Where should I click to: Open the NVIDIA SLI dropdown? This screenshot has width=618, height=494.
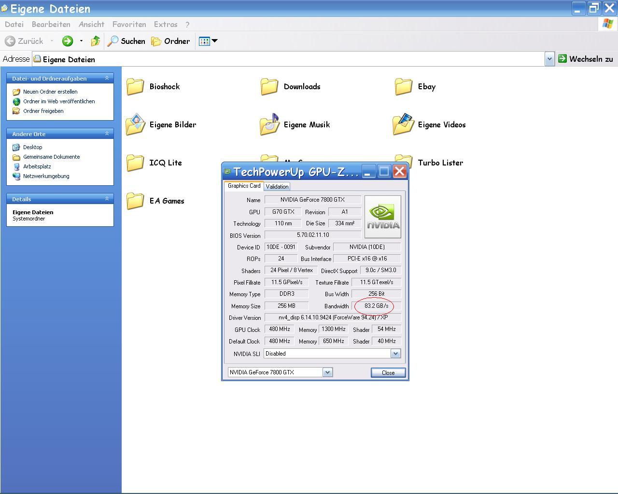pyautogui.click(x=395, y=354)
